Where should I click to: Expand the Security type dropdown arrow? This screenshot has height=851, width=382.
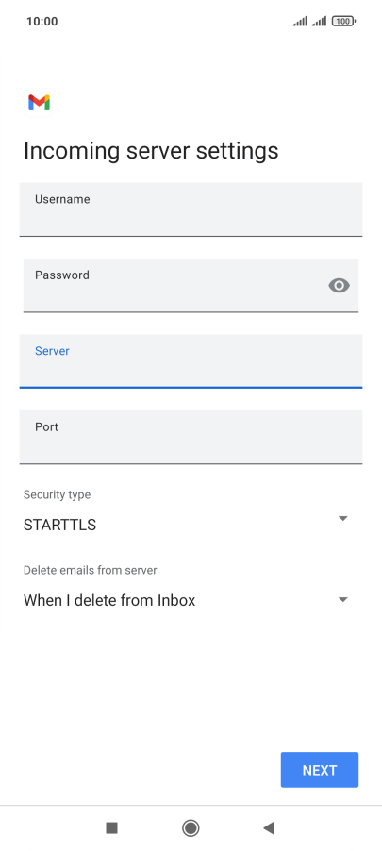coord(343,519)
